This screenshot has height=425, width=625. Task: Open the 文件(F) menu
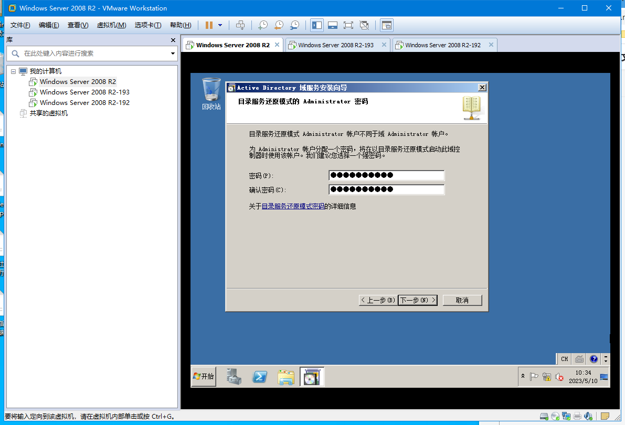pyautogui.click(x=20, y=25)
